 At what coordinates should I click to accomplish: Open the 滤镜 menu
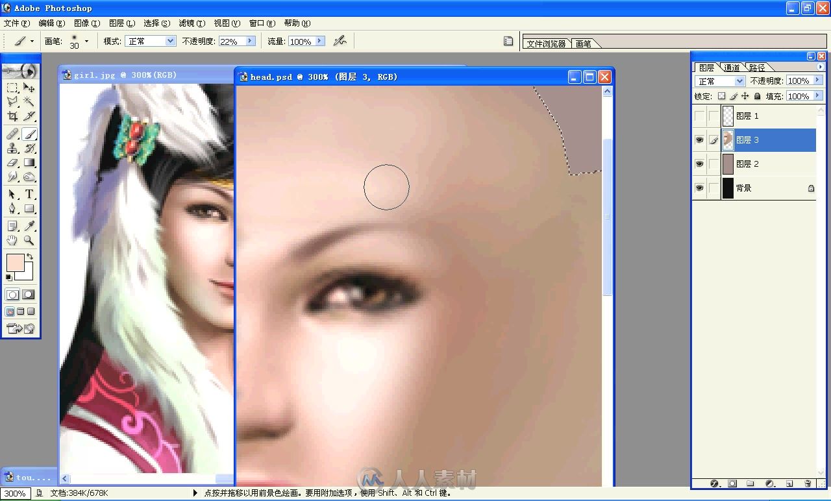coord(192,23)
